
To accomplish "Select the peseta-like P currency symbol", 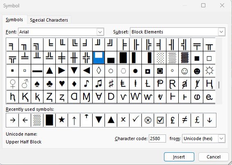I will pos(160,84).
